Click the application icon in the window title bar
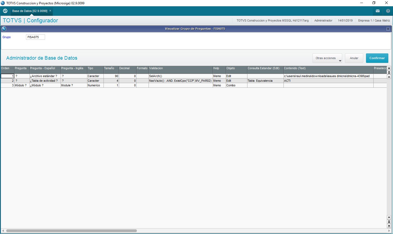Viewport: 393px width, 234px height. pos(3,3)
